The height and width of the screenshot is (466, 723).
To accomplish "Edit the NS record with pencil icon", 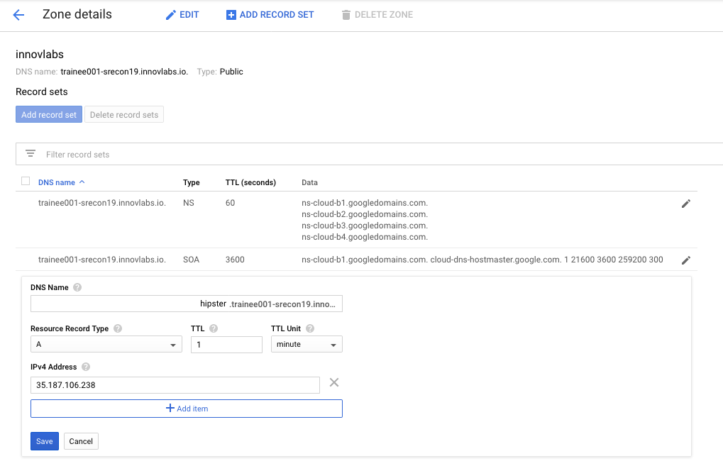I will (685, 204).
